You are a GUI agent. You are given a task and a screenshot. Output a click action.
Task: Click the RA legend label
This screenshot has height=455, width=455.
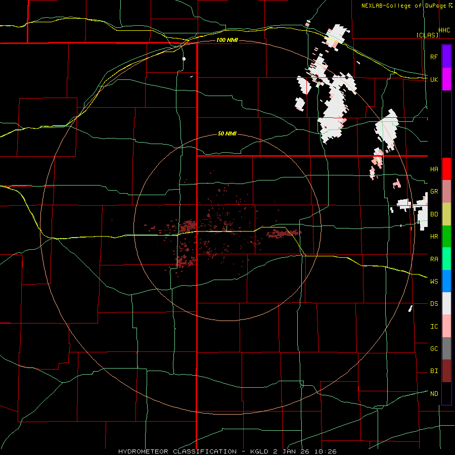(x=434, y=259)
